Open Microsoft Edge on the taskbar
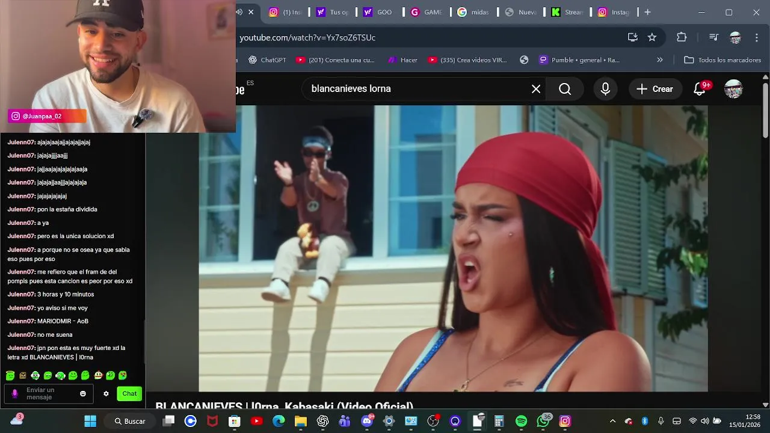Viewport: 770px width, 433px height. 279,421
